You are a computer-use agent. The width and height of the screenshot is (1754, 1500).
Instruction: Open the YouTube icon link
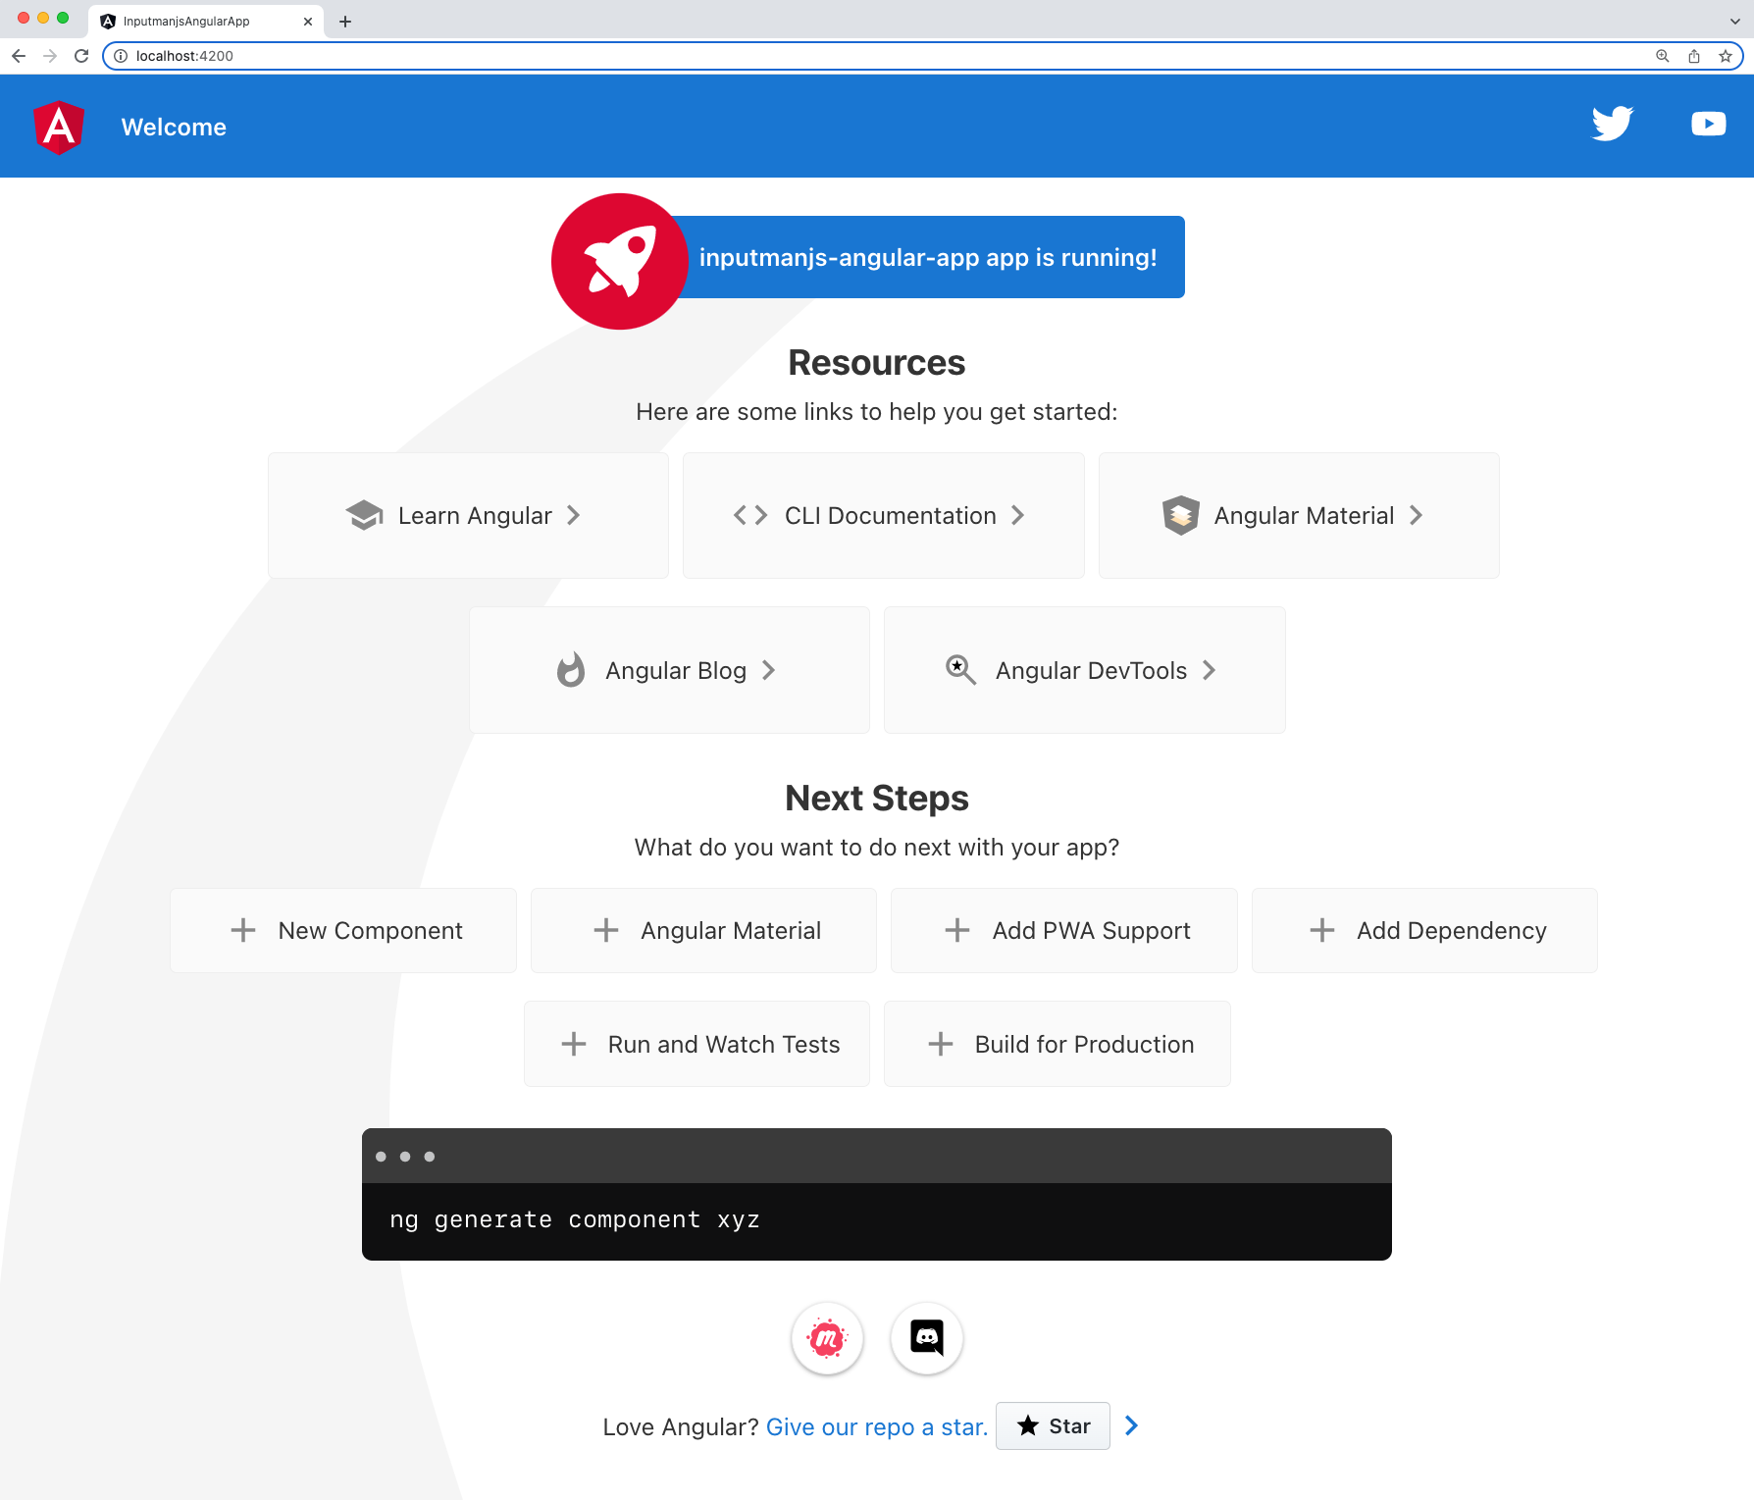tap(1708, 124)
